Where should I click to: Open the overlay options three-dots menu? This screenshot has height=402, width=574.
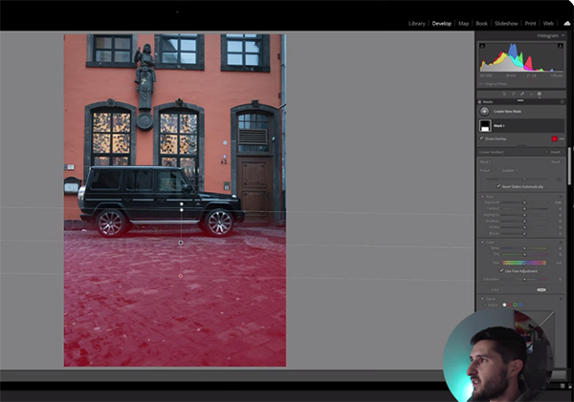pyautogui.click(x=562, y=138)
